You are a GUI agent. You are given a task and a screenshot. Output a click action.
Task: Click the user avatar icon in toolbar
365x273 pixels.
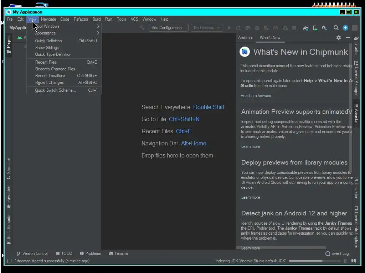tap(355, 28)
